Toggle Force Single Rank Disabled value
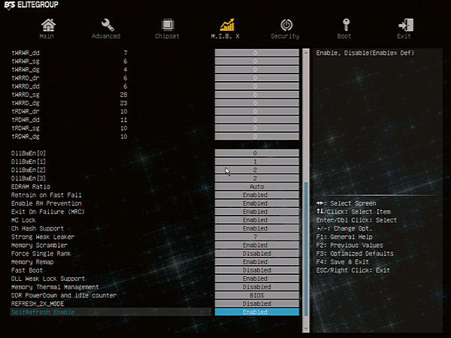451x338 pixels. click(x=257, y=253)
